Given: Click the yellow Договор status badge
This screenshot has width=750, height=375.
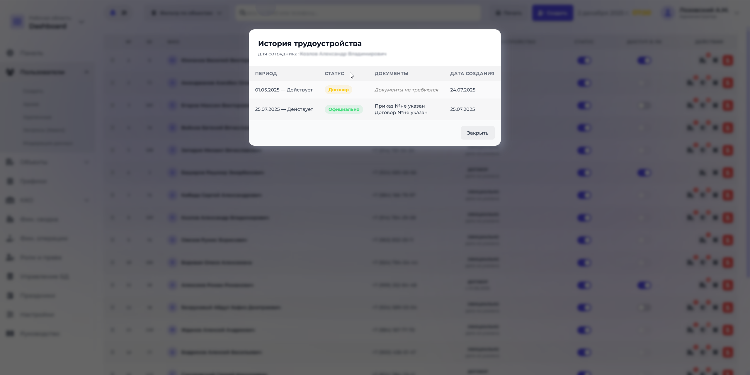Looking at the screenshot, I should tap(338, 90).
